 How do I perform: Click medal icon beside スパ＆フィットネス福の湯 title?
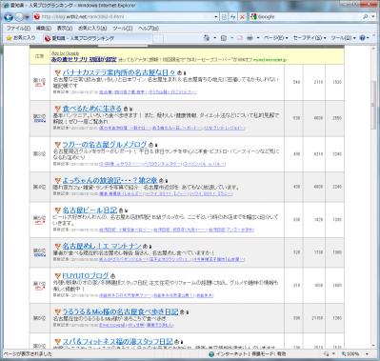tap(57, 342)
